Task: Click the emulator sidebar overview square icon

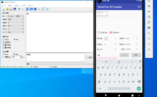Action: [x=149, y=49]
